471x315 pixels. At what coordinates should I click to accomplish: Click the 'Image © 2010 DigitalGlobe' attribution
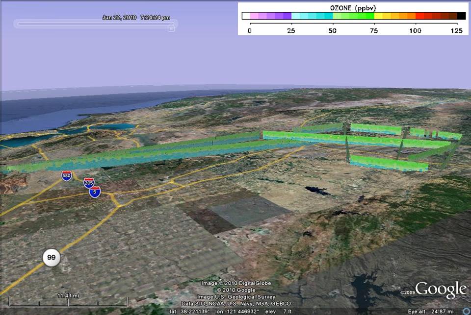[236, 283]
